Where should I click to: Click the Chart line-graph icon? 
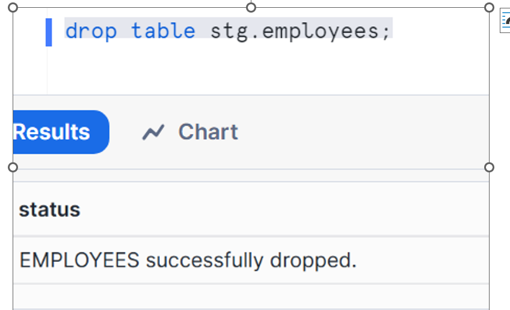[x=153, y=132]
